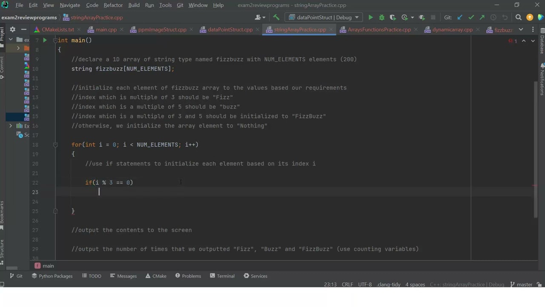The width and height of the screenshot is (545, 307).
Task: Click the orange IDE update icon
Action: 530,17
